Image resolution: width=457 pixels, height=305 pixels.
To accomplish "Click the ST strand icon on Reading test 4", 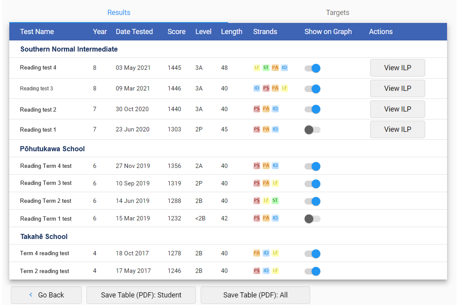I will click(265, 67).
